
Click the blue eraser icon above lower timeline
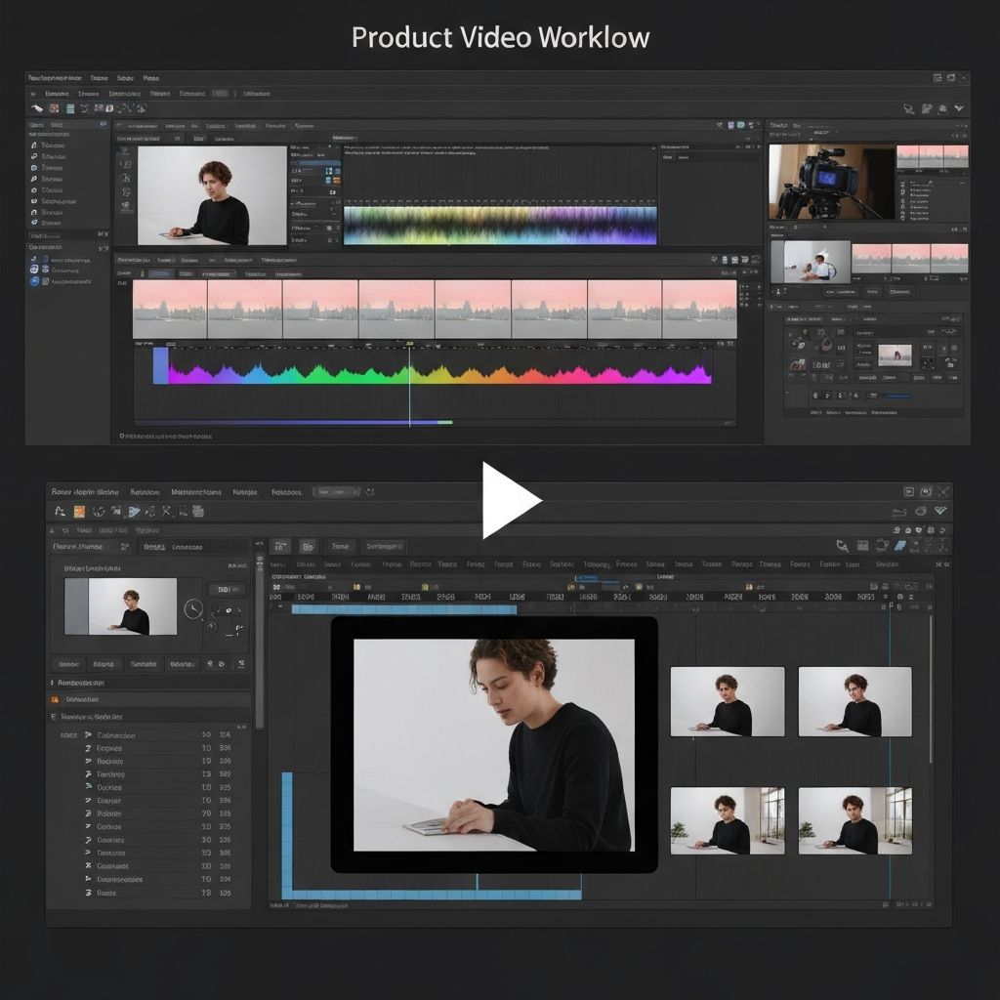[900, 546]
